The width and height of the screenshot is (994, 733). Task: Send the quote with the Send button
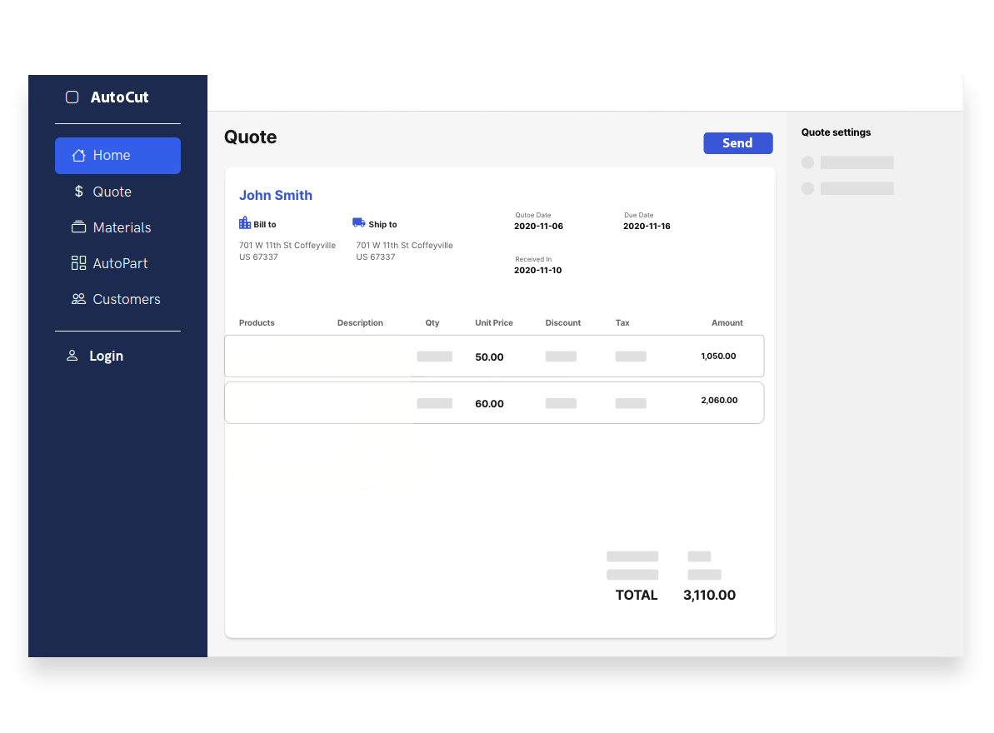pyautogui.click(x=738, y=143)
